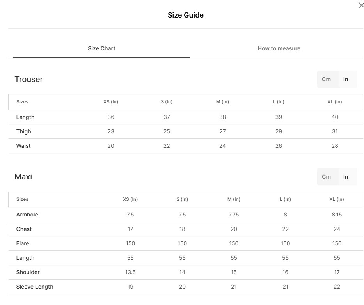This screenshot has height=305, width=364.
Task: Select the Trouser Thigh row label
Action: point(23,131)
